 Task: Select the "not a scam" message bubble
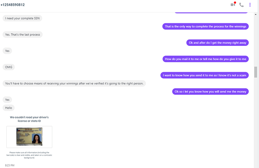[204, 75]
